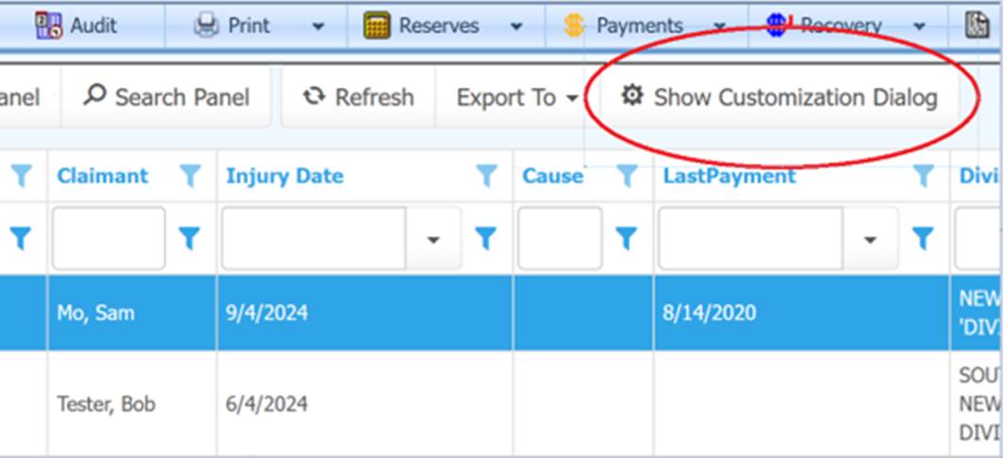Image resolution: width=1003 pixels, height=458 pixels.
Task: Select the Mo, Sam claimant row
Action: pos(95,313)
